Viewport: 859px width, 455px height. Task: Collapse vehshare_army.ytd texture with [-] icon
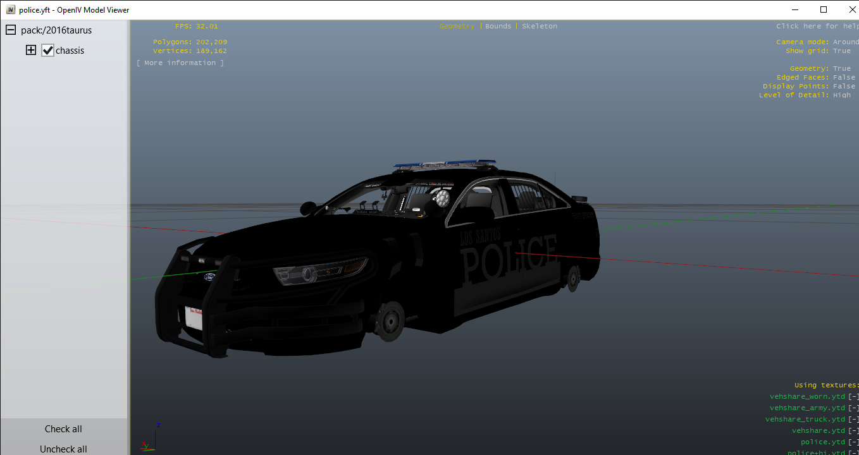click(x=853, y=408)
